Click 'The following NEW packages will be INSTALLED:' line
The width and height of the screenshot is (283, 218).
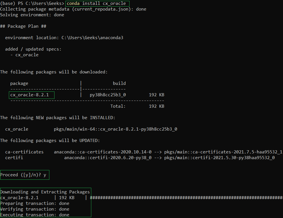58,118
